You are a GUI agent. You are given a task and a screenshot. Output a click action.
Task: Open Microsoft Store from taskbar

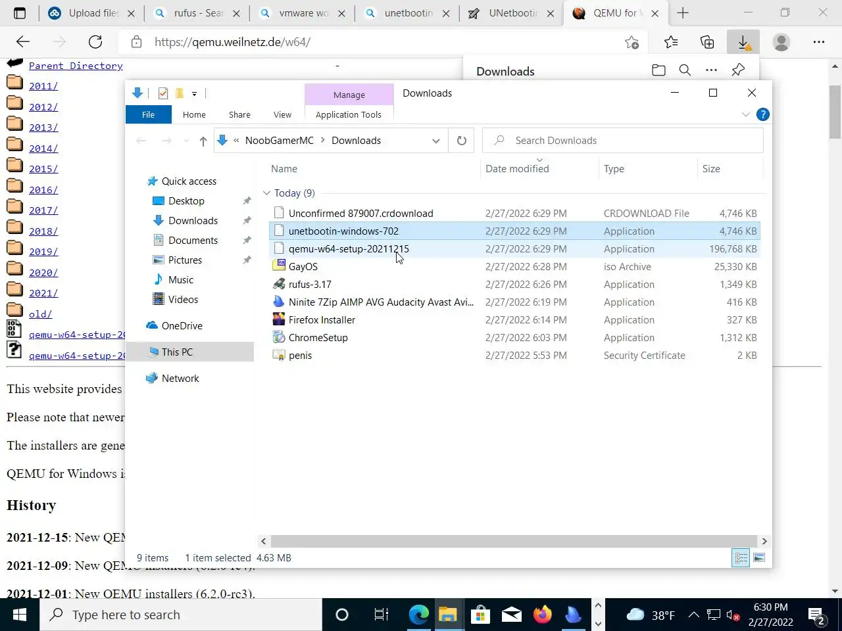point(480,615)
